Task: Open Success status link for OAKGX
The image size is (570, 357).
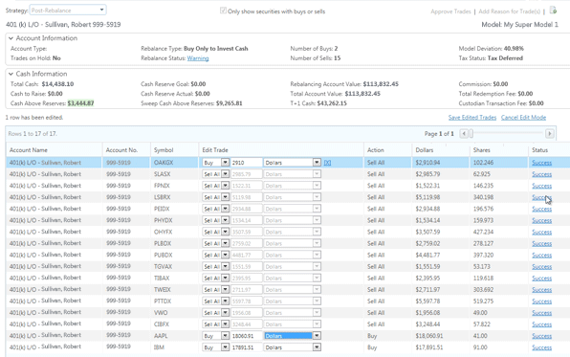Action: [x=541, y=163]
